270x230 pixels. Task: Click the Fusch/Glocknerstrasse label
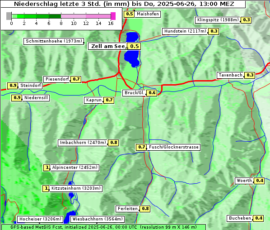point(173,147)
